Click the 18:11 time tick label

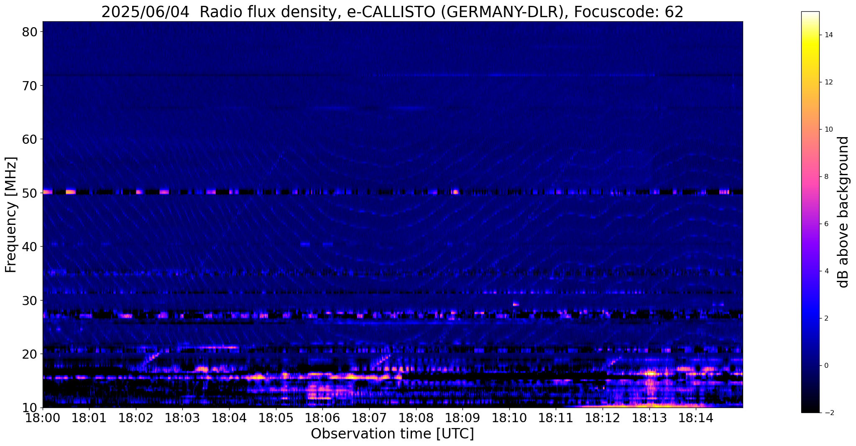556,417
